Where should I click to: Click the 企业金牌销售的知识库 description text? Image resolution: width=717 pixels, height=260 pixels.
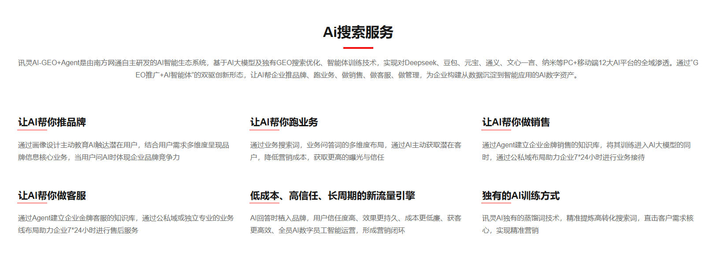[x=586, y=151]
